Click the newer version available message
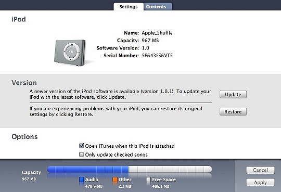The image size is (281, 192). click(x=120, y=94)
